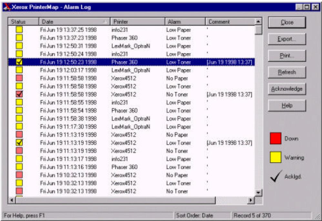Sort by the Status column header
This screenshot has width=322, height=221.
tap(23, 22)
